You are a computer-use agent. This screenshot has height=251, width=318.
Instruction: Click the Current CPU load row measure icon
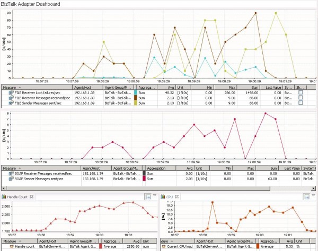point(164,246)
